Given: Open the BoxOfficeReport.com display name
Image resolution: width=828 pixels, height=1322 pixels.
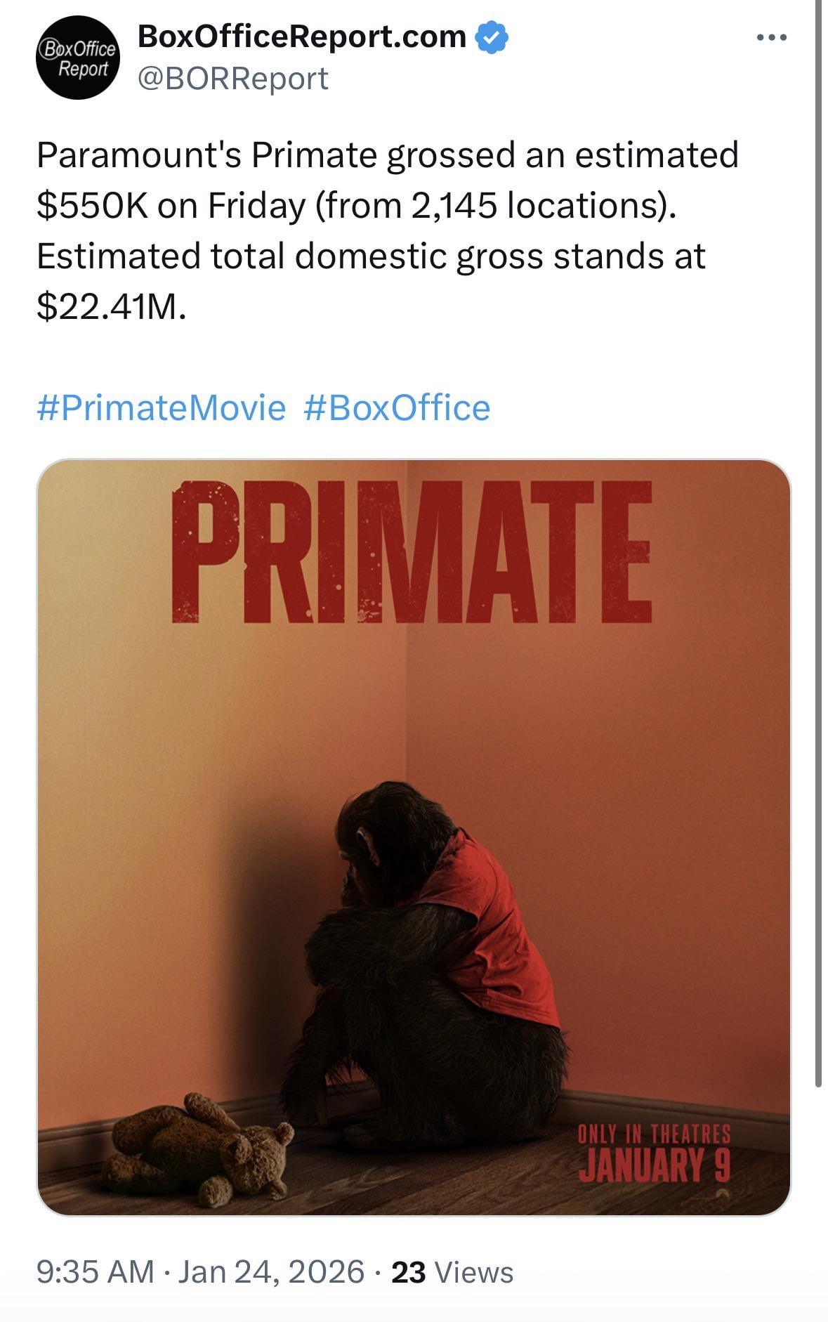Looking at the screenshot, I should 302,37.
